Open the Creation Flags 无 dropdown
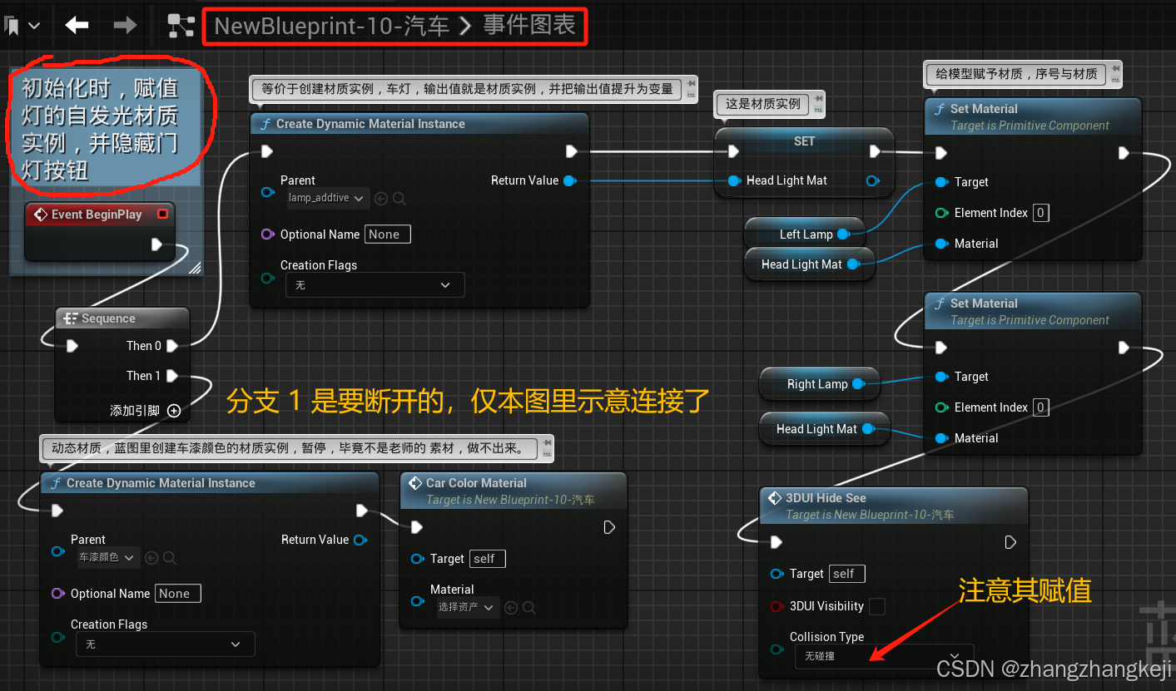This screenshot has width=1176, height=691. [375, 284]
